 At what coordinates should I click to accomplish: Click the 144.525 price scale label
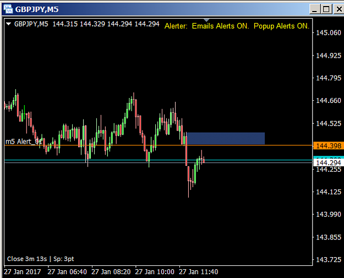[329, 123]
